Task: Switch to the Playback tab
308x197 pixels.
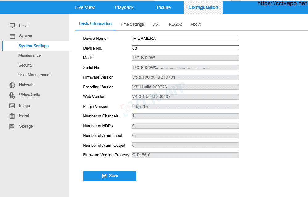Action: [x=124, y=7]
